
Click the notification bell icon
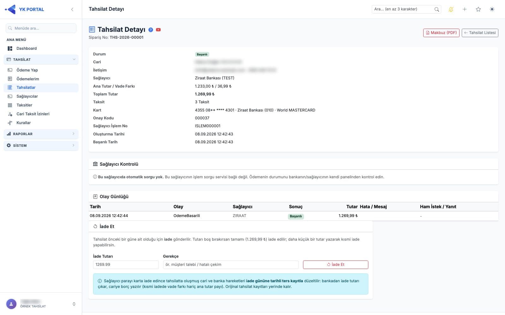tap(451, 9)
